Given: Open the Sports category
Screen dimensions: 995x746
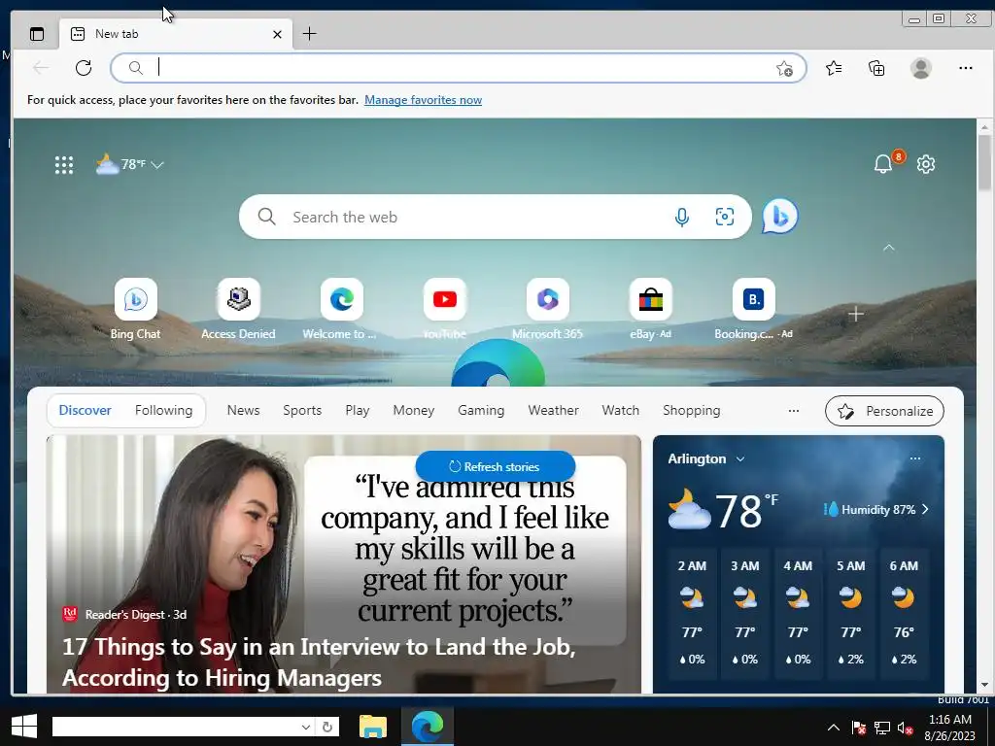Looking at the screenshot, I should pos(302,411).
